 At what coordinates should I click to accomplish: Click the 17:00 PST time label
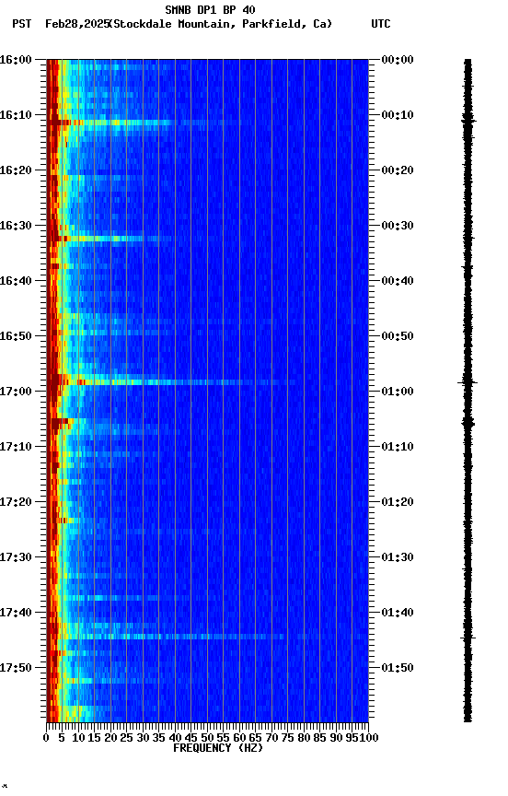(x=16, y=392)
